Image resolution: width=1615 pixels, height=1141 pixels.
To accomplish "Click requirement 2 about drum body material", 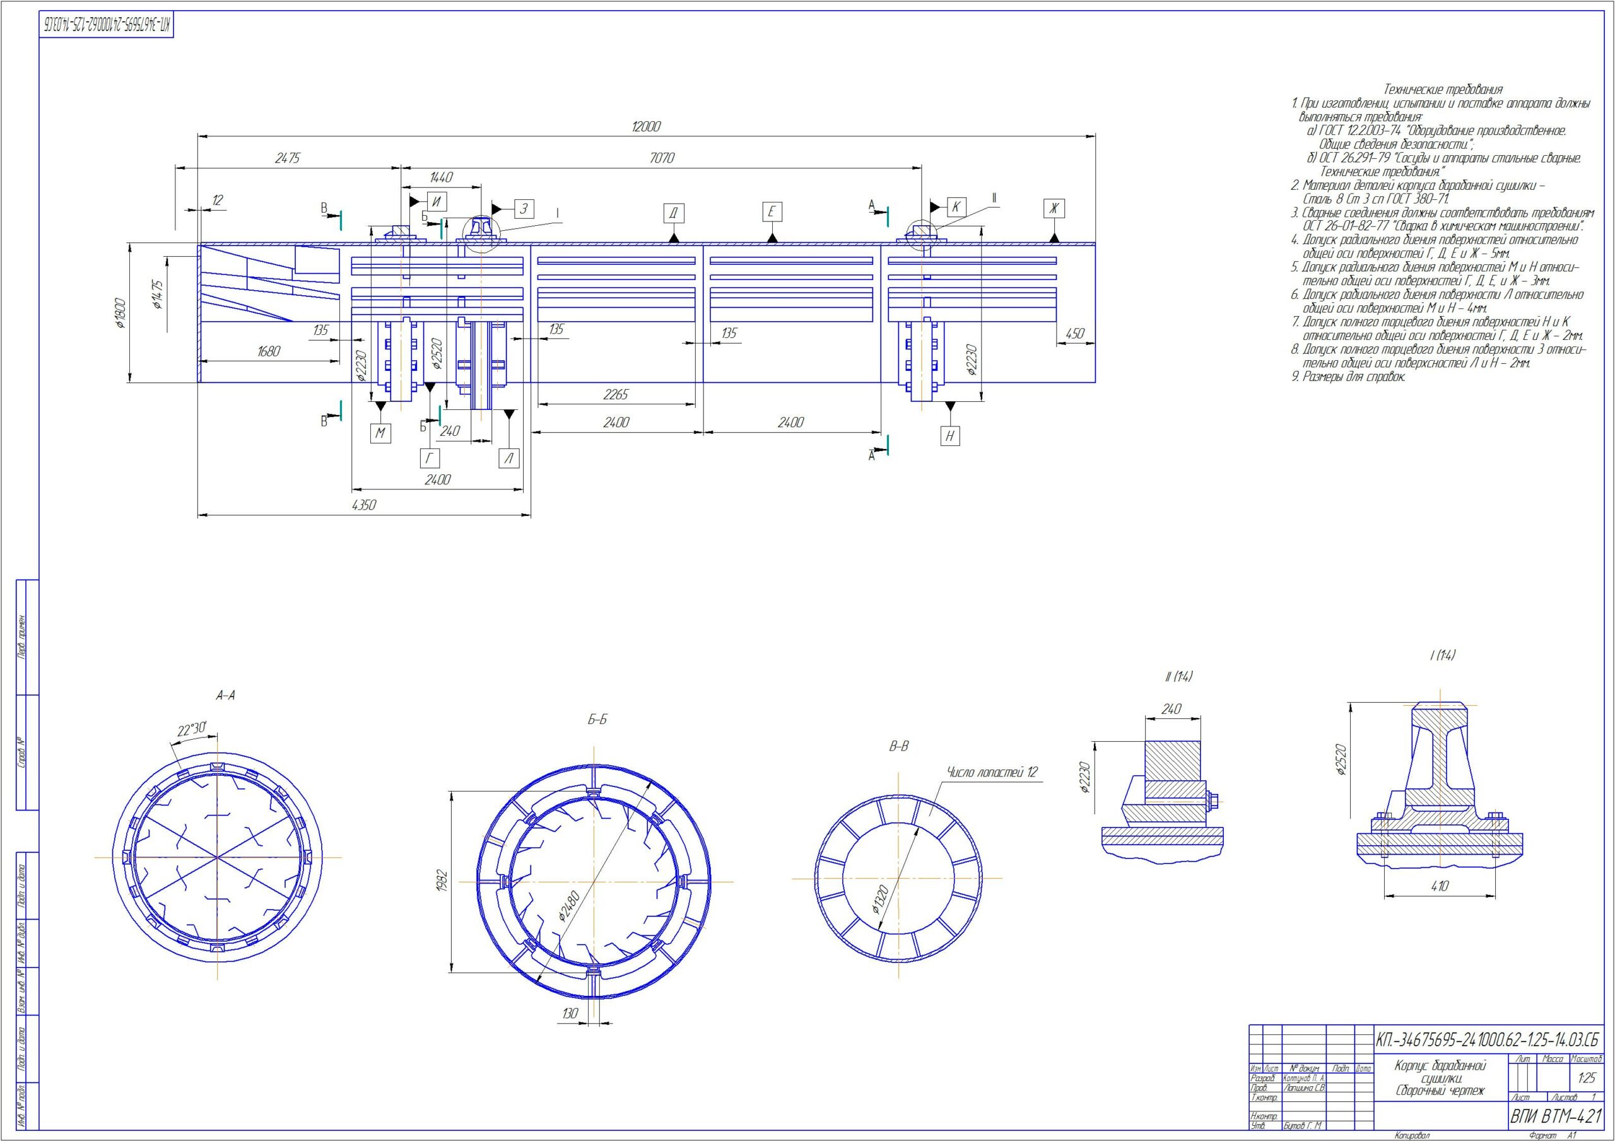I will pos(1418,192).
